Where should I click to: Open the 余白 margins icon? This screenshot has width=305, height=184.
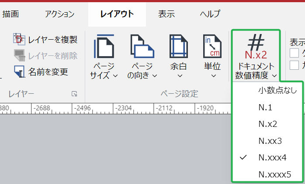point(179,46)
